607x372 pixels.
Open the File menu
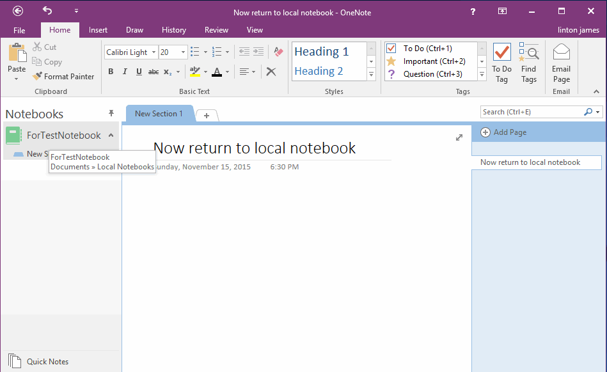(19, 30)
